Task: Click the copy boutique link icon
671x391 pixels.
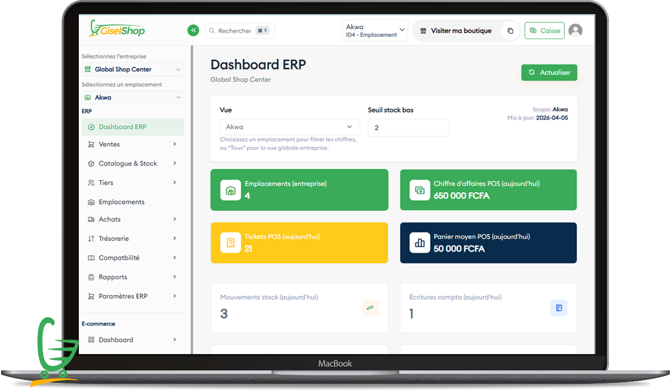Action: click(x=510, y=31)
